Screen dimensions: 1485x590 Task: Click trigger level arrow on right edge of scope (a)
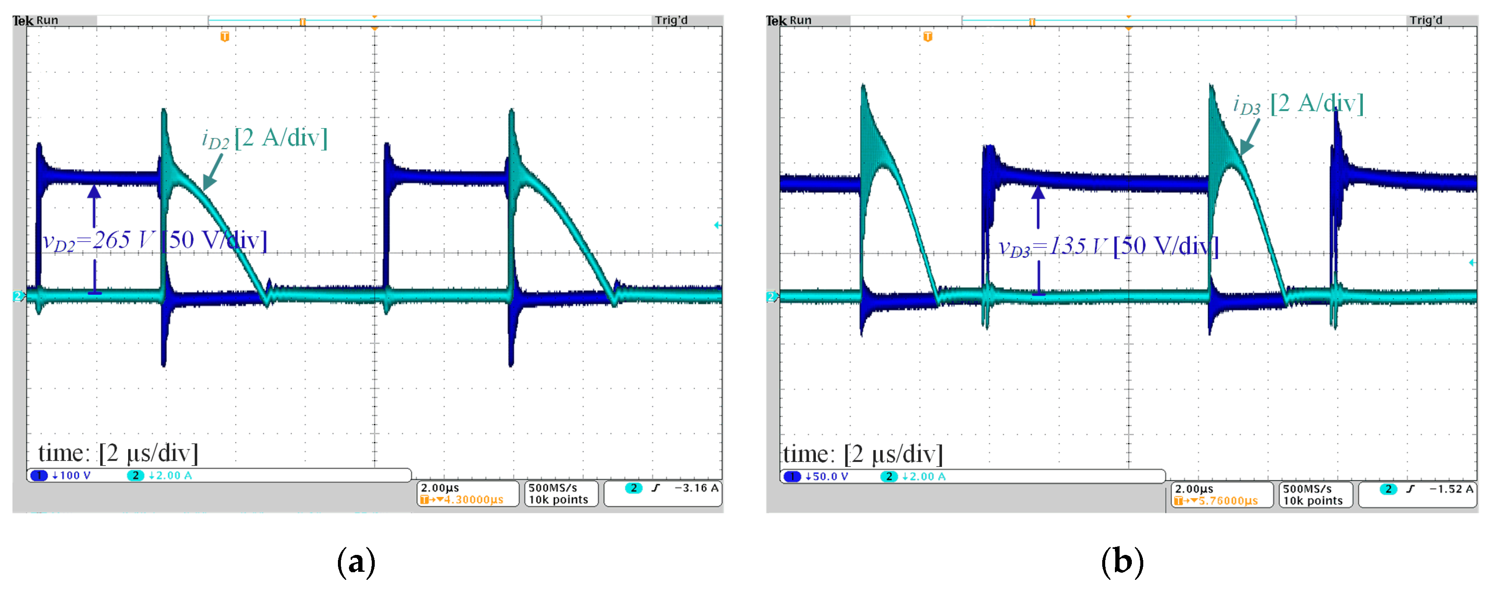click(x=717, y=225)
